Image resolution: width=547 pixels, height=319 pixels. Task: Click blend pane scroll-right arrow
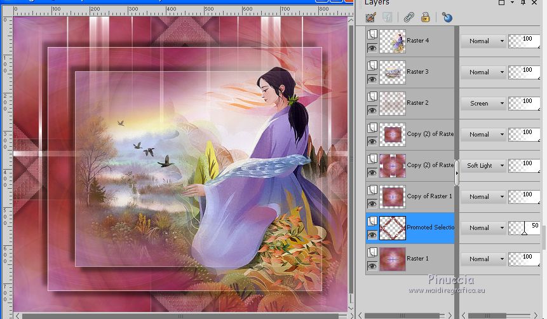tap(536, 316)
